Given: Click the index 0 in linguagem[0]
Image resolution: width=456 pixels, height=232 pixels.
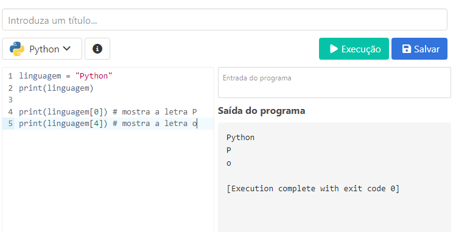Looking at the screenshot, I should point(96,111).
